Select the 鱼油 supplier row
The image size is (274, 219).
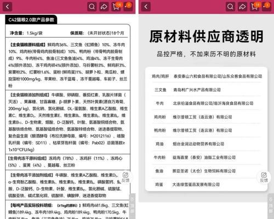[207, 171]
